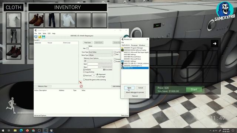The image size is (237, 133).
Task: Open the D3D menu
Action: pyautogui.click(x=49, y=34)
